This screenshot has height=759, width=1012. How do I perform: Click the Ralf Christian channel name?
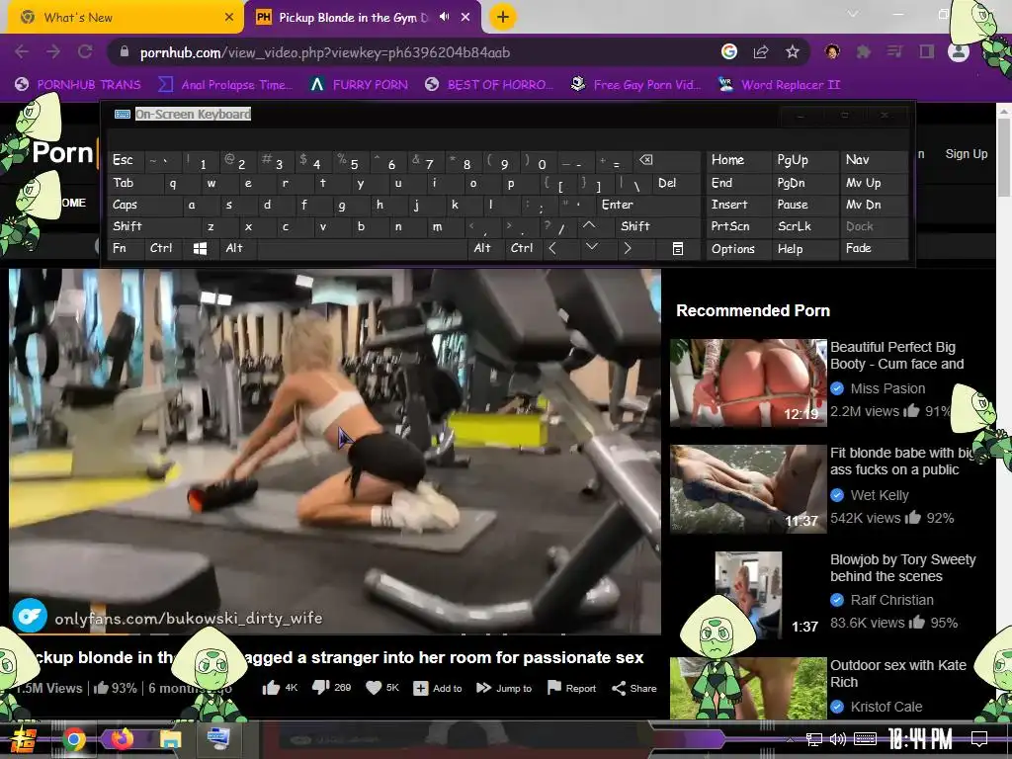(892, 600)
